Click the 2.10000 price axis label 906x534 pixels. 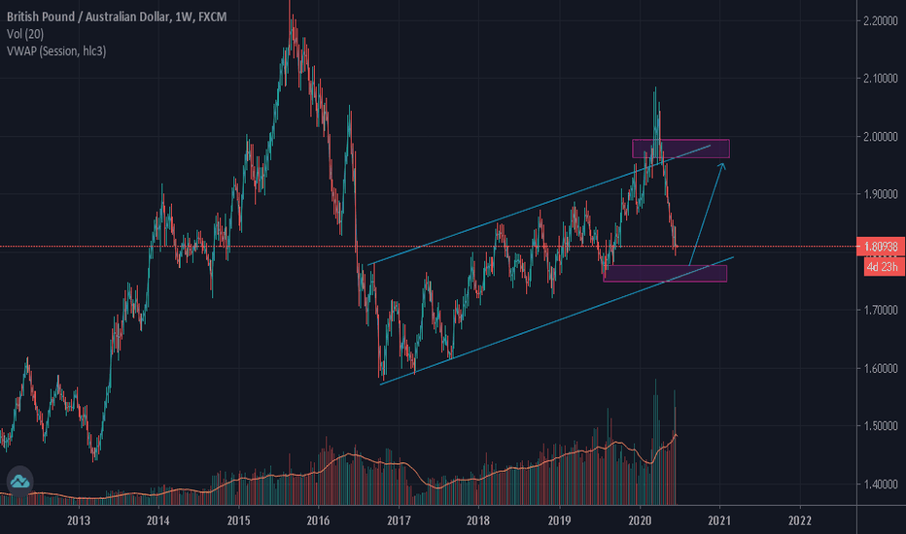coord(880,79)
